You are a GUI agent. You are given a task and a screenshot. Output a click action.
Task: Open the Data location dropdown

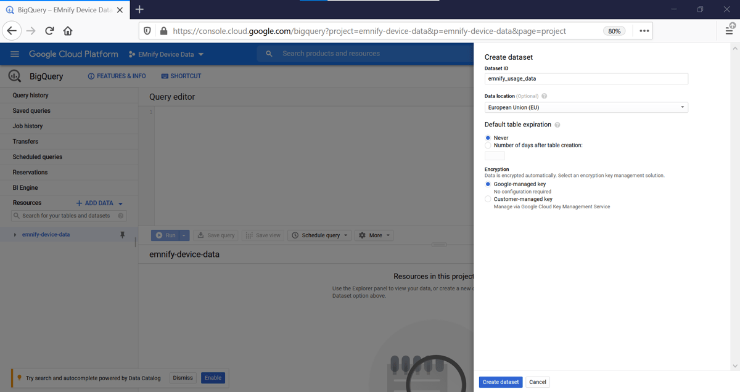(586, 107)
